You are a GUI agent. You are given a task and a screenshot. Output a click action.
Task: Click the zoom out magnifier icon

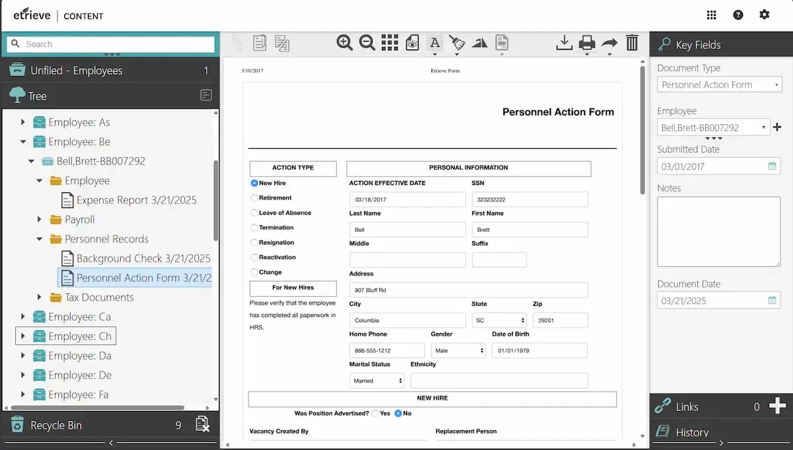[x=367, y=43]
